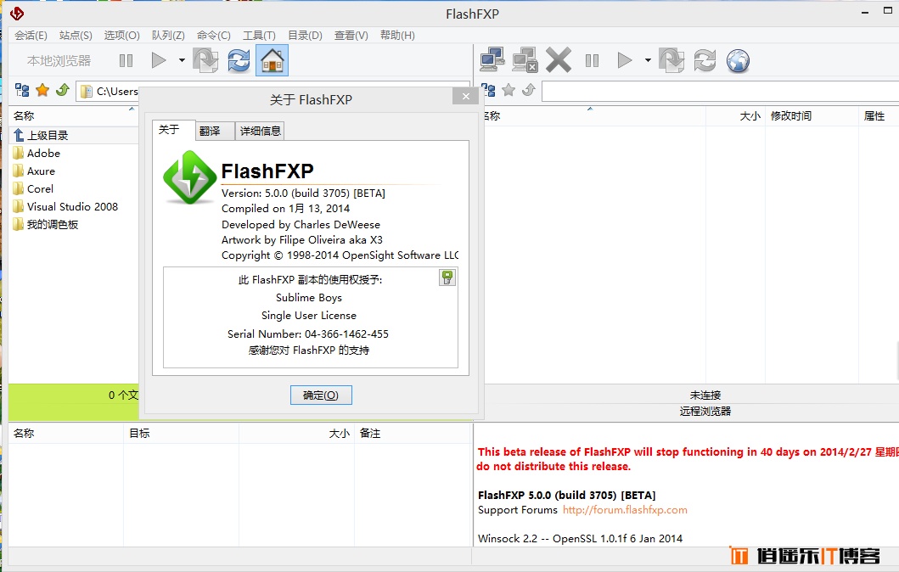Open the 选项(O) menu
Viewport: 899px width, 572px height.
pyautogui.click(x=121, y=36)
